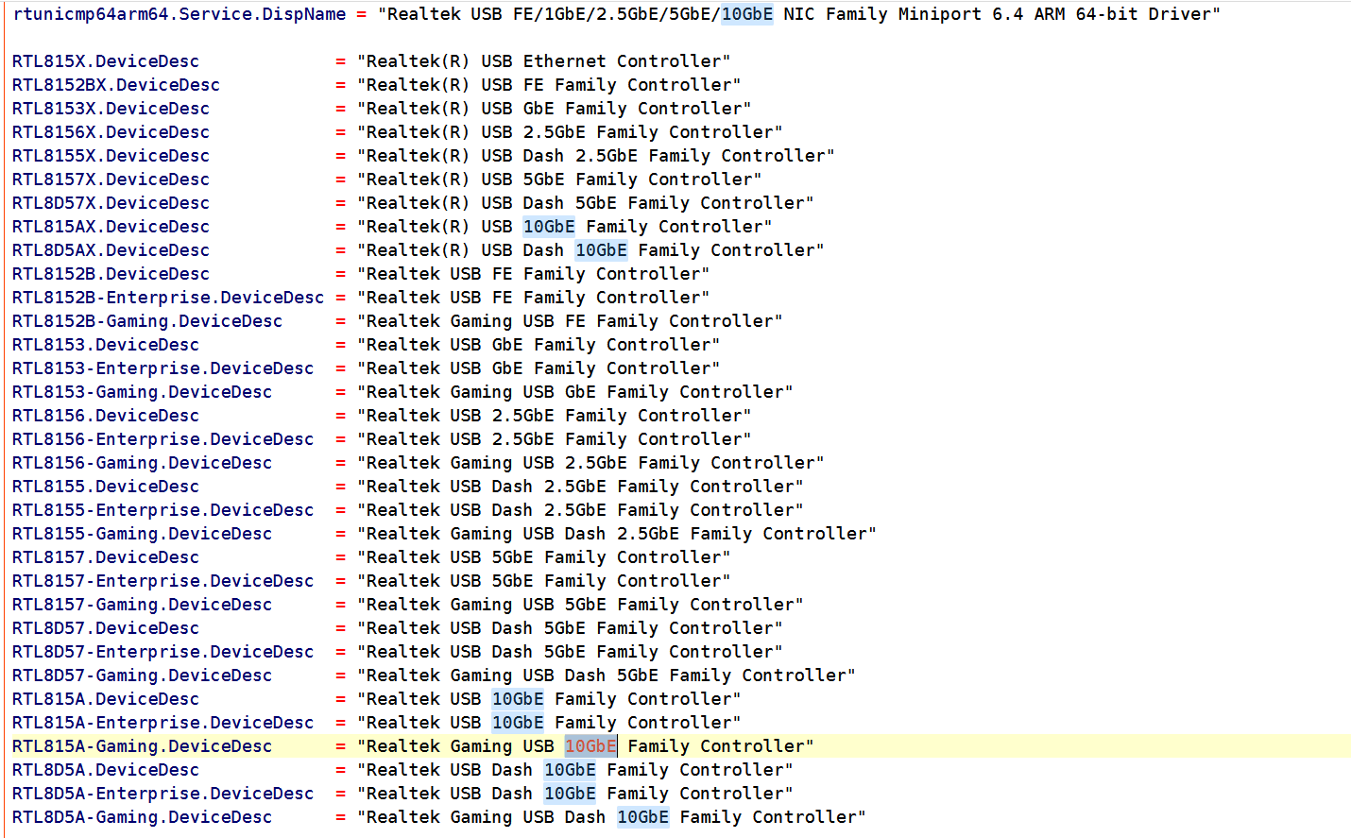Click the RTL8152B.DeviceDesc key
The image size is (1351, 838).
click(111, 274)
